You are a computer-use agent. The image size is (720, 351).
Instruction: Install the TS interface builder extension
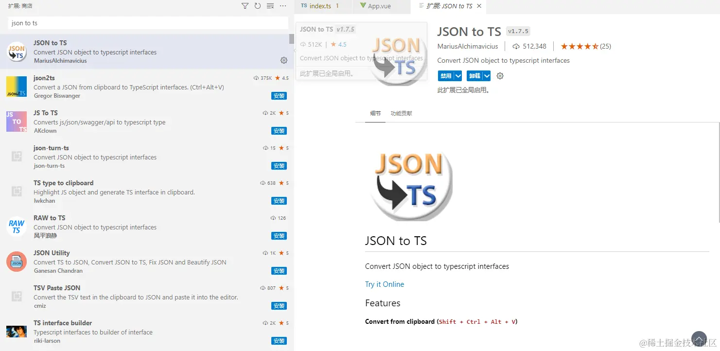(279, 341)
